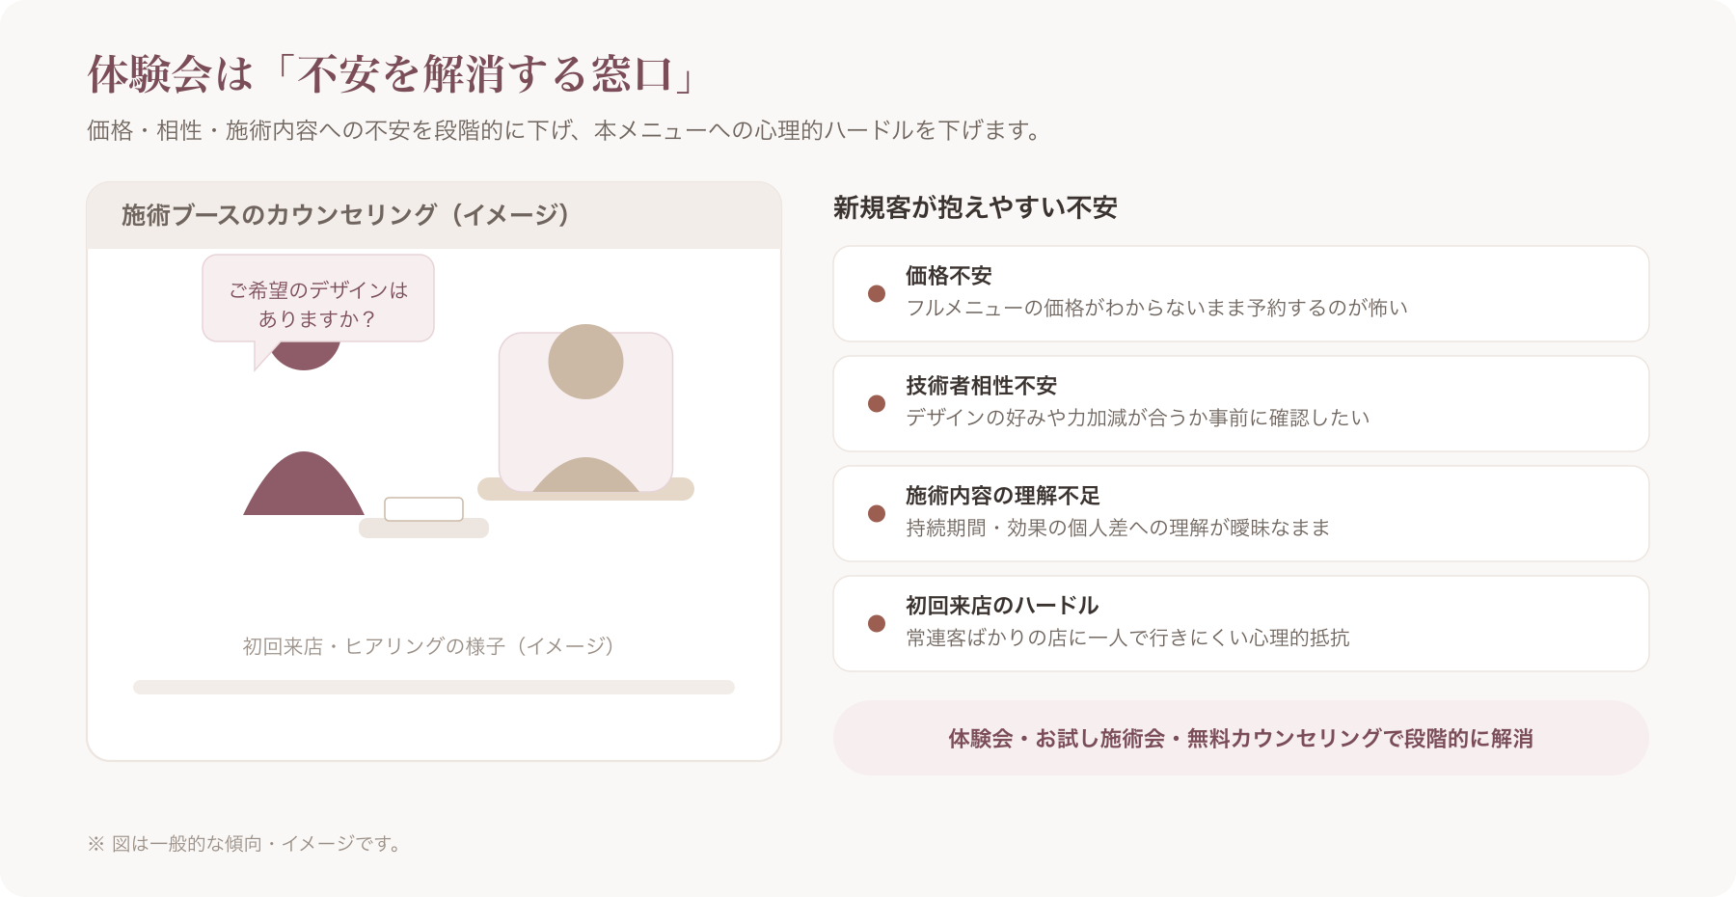
Task: Click the title 体験会は「不安を解消する窓口」
Action: tap(391, 74)
